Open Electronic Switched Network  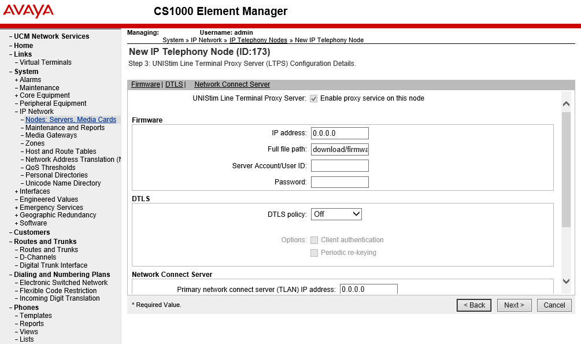tap(64, 283)
